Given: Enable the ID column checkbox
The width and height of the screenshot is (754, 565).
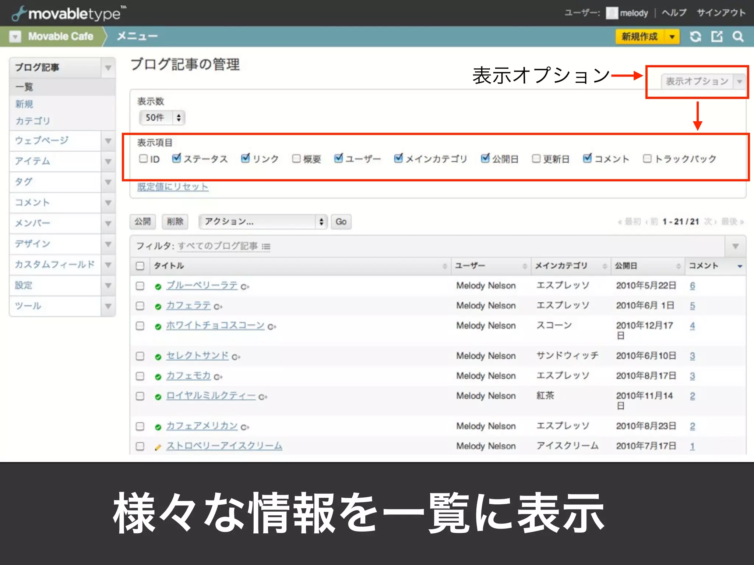Looking at the screenshot, I should pyautogui.click(x=143, y=159).
